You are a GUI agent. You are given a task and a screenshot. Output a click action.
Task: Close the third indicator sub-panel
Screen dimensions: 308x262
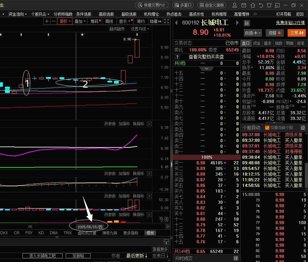(149, 196)
